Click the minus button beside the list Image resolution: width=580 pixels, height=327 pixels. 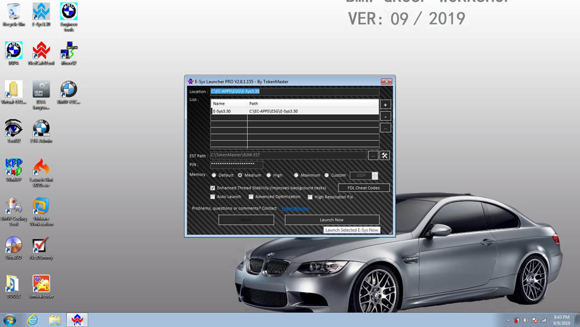tap(385, 116)
